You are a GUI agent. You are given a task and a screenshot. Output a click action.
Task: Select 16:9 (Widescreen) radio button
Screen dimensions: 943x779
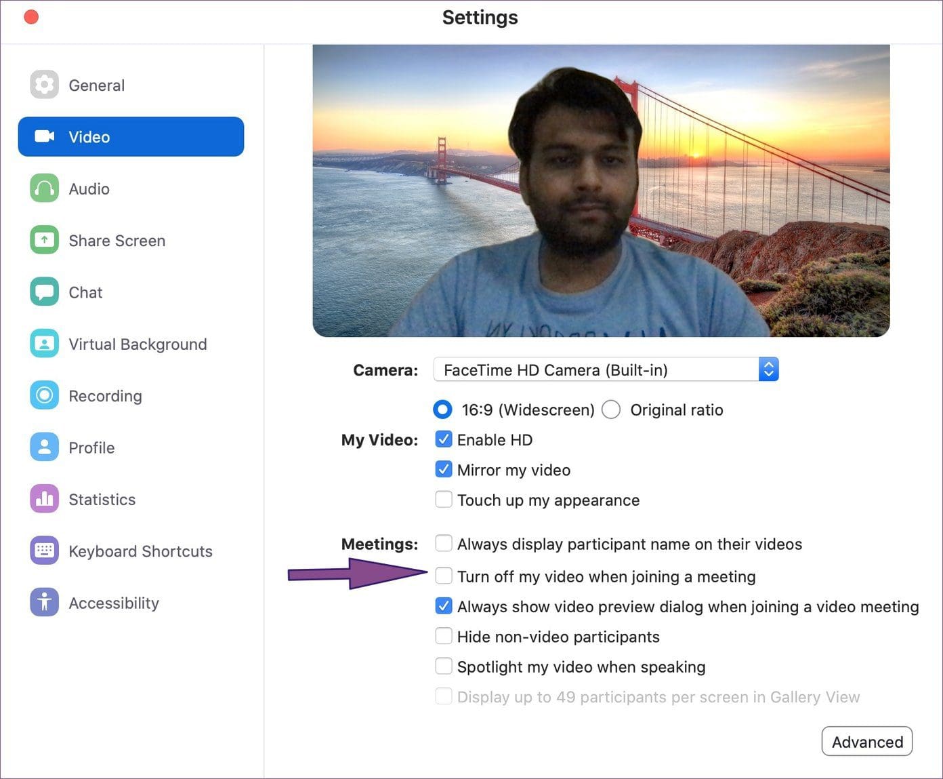442,410
